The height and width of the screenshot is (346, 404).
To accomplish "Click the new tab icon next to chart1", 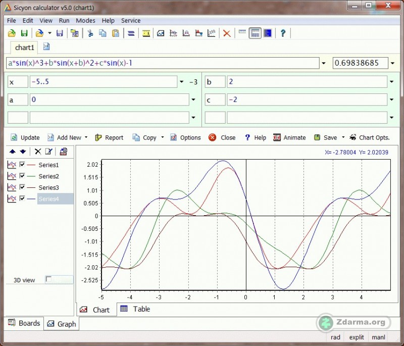I will coord(46,46).
